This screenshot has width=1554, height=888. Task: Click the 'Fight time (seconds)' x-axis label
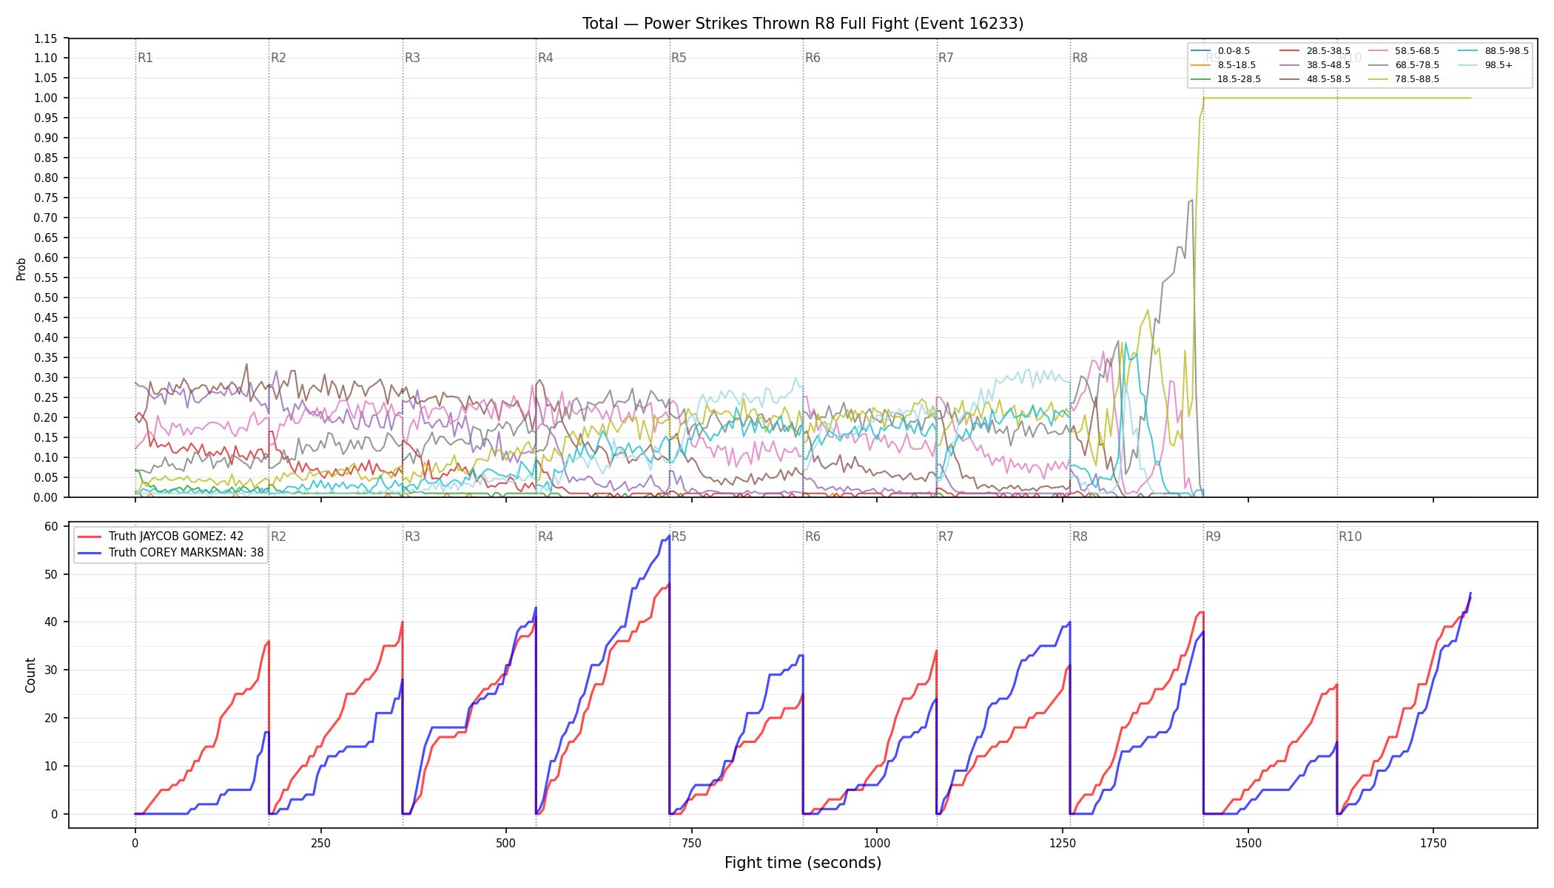tap(803, 863)
